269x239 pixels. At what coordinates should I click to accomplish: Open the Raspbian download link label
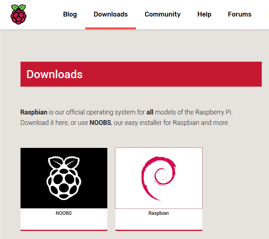(x=158, y=213)
